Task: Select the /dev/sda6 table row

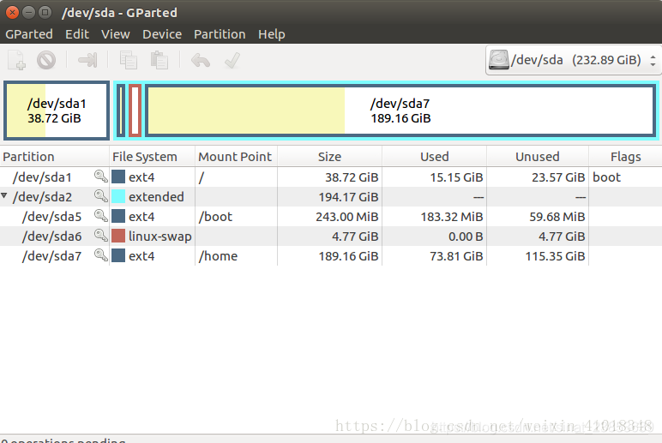Action: [331, 236]
